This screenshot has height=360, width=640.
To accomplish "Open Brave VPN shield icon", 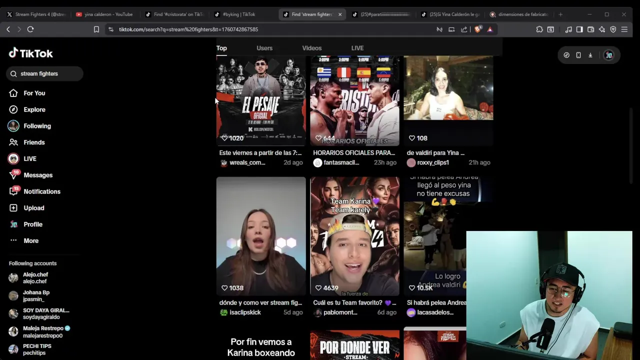I will click(x=613, y=29).
